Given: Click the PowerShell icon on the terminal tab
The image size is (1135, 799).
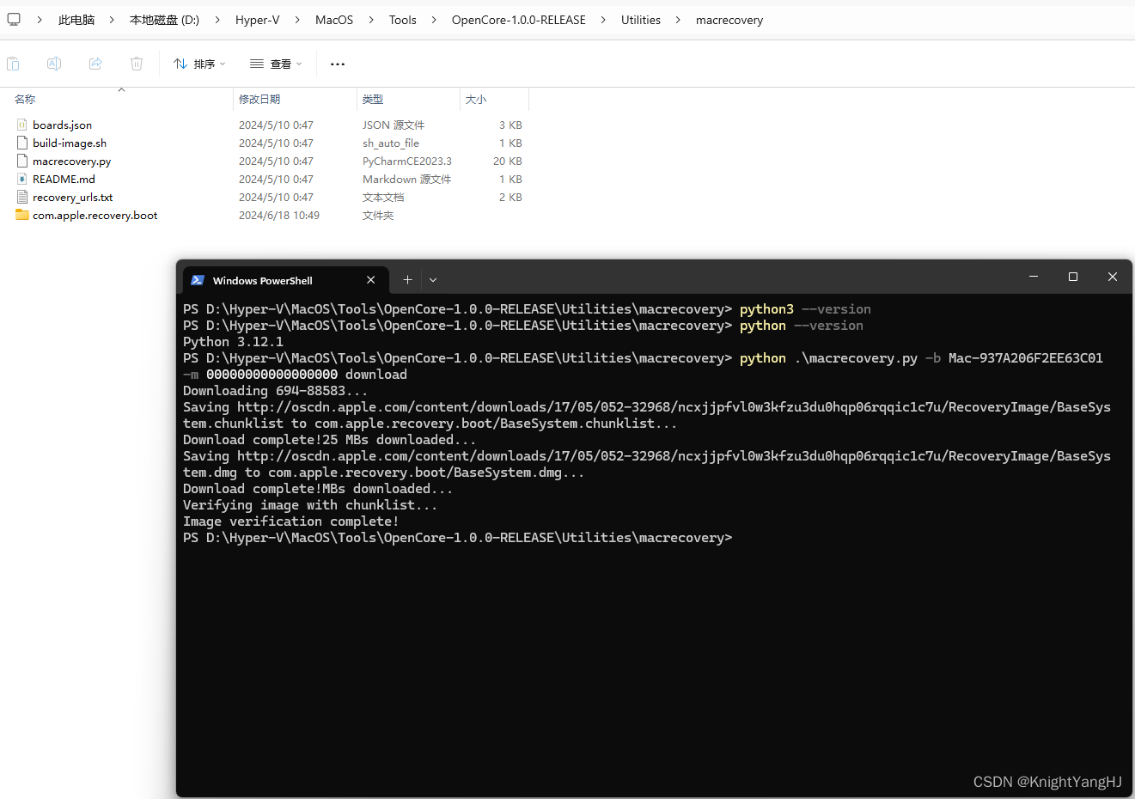Looking at the screenshot, I should coord(198,279).
